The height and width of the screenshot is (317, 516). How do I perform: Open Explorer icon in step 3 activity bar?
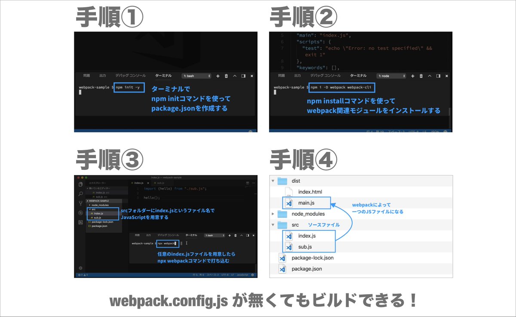[80, 184]
